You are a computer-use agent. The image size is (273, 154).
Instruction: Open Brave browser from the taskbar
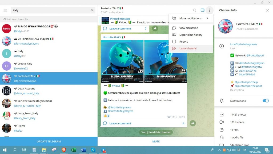click(x=64, y=150)
